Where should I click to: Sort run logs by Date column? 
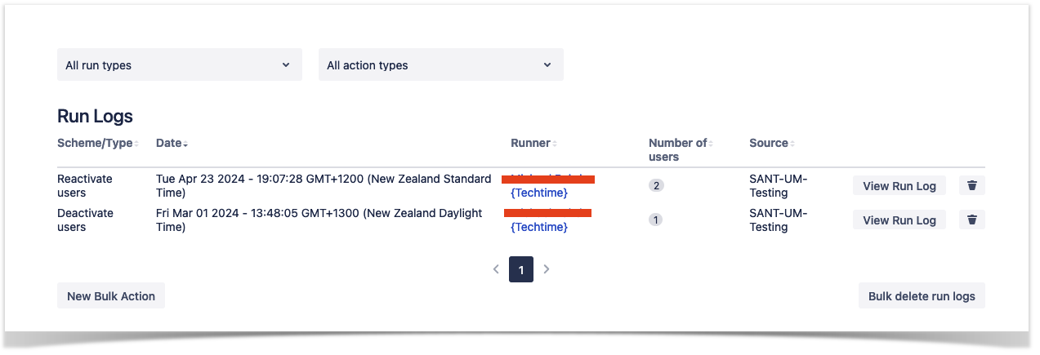tap(171, 144)
